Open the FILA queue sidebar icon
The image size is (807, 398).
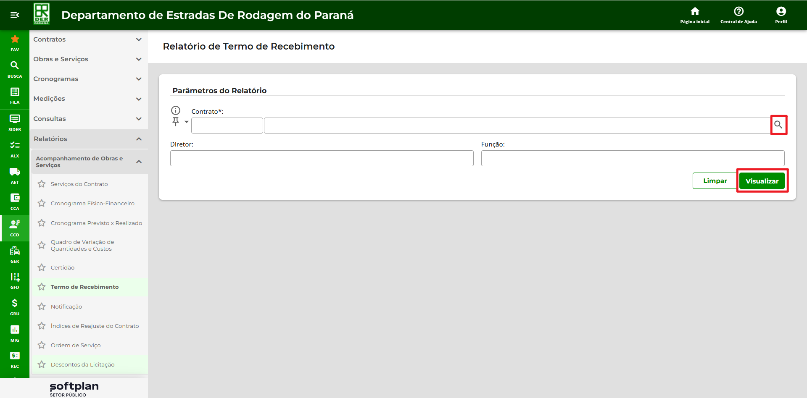(15, 95)
